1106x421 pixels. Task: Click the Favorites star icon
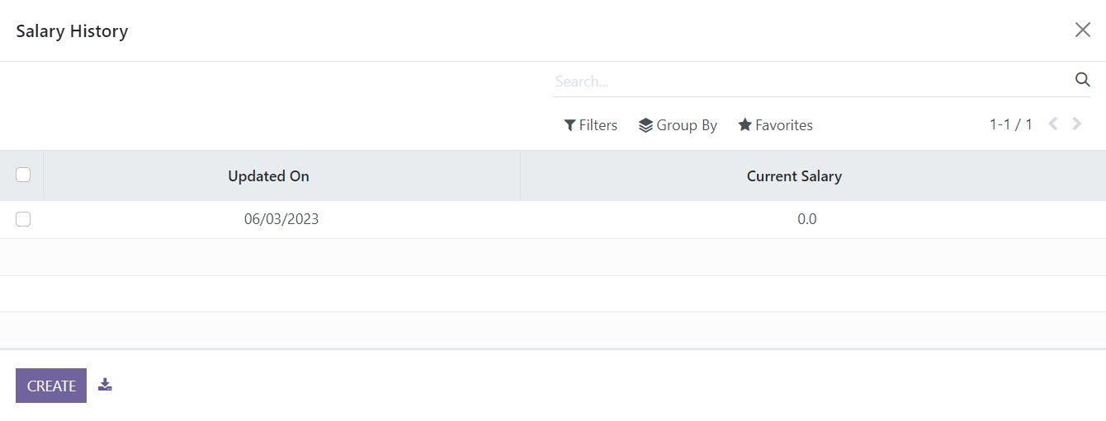coord(744,125)
